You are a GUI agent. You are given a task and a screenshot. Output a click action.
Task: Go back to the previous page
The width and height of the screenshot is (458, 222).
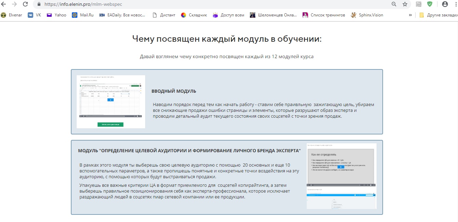click(4, 4)
